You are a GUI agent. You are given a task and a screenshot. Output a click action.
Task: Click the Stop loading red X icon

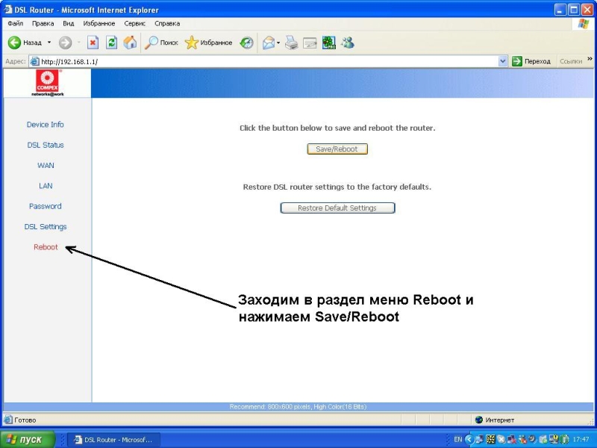click(93, 43)
